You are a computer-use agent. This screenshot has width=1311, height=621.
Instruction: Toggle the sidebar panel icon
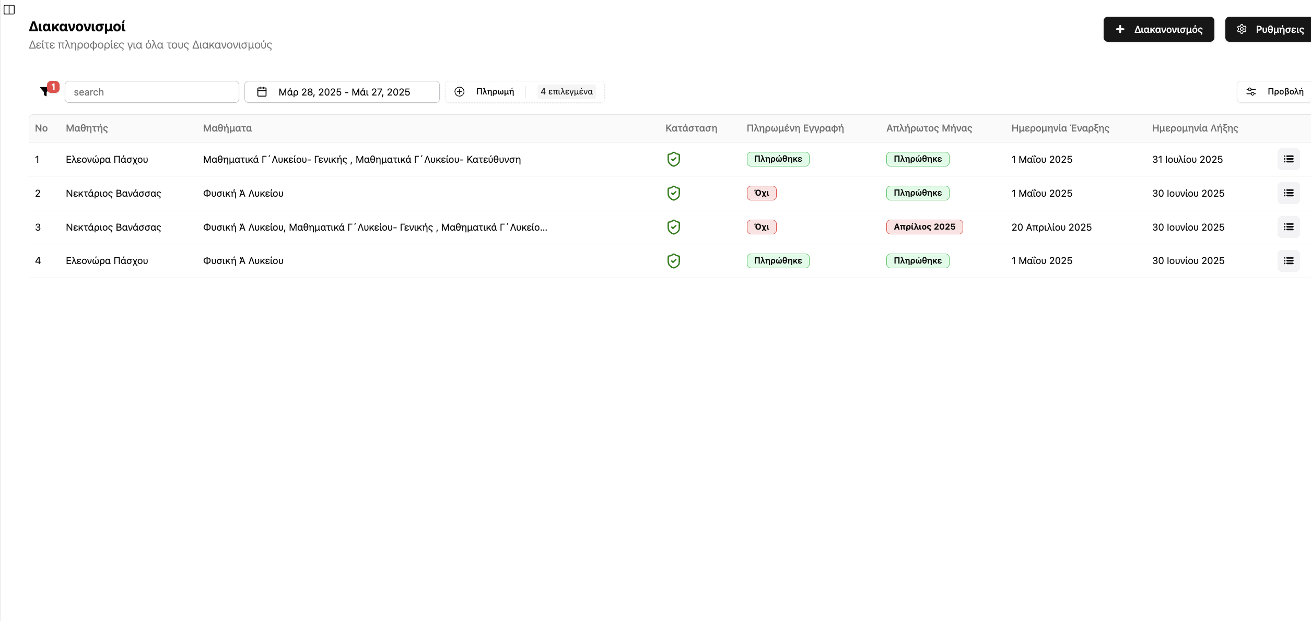[x=9, y=9]
